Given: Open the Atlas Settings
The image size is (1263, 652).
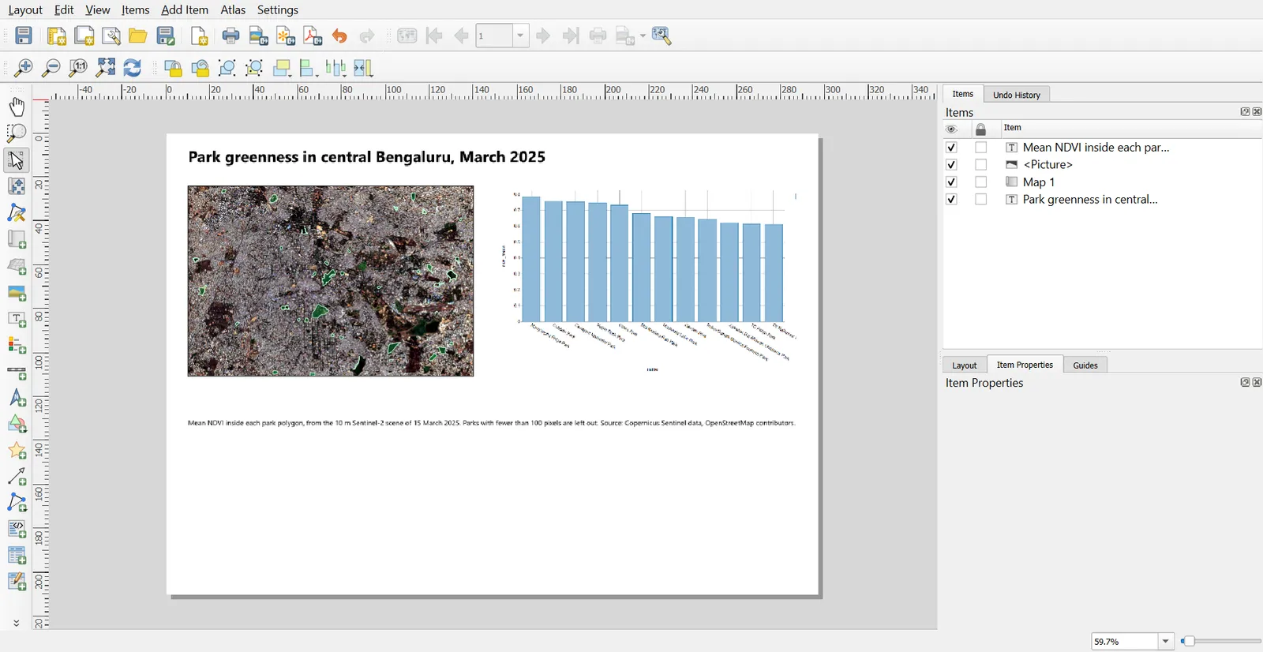Looking at the screenshot, I should click(x=661, y=36).
